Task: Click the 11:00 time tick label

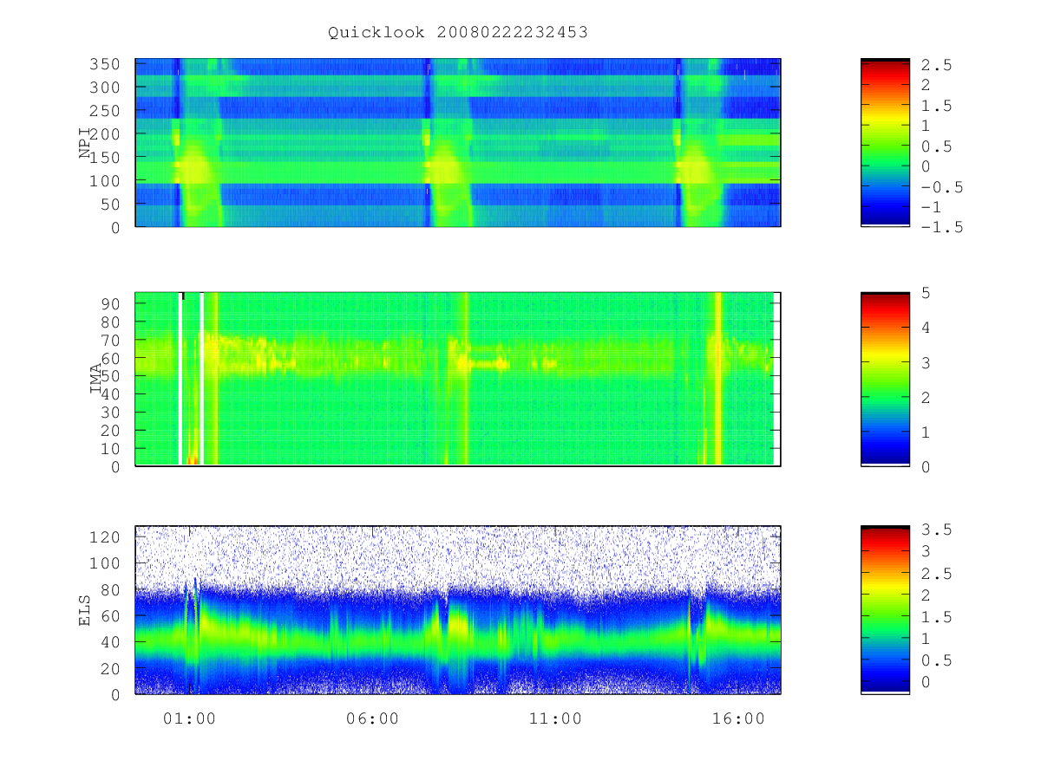Action: point(555,718)
